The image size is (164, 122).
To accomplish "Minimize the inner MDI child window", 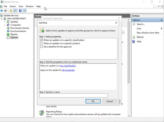I will pos(156,7).
